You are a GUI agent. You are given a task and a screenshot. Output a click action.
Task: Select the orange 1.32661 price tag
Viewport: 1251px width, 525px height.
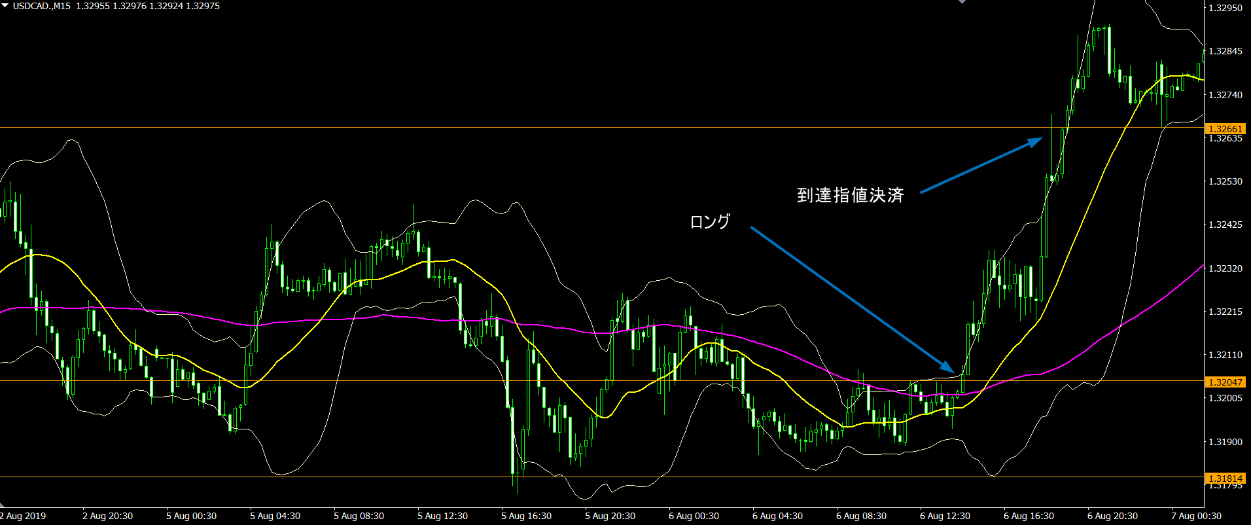[x=1225, y=129]
